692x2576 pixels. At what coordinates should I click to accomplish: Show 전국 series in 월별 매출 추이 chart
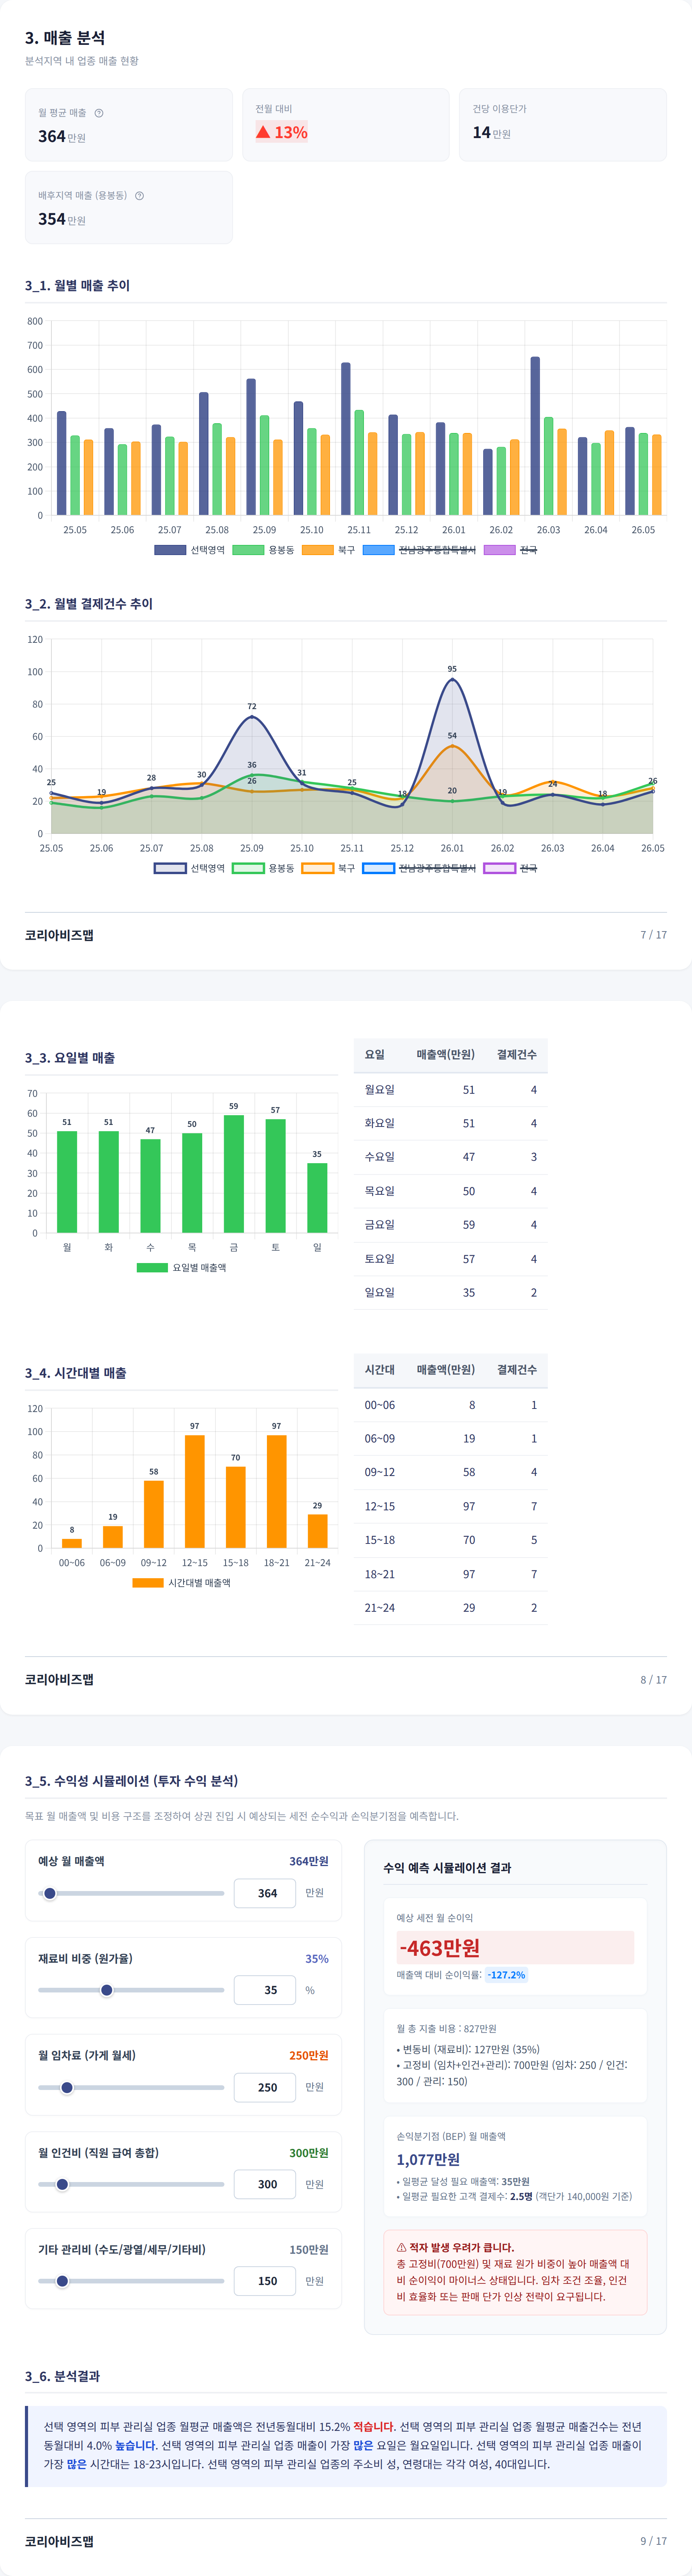510,550
